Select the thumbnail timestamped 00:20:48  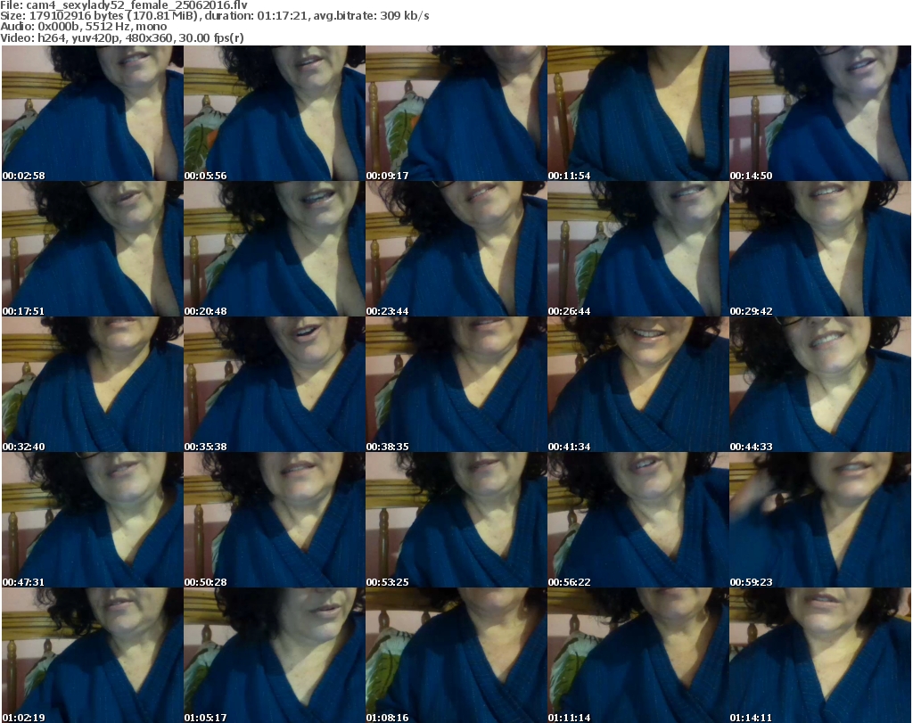pos(275,249)
